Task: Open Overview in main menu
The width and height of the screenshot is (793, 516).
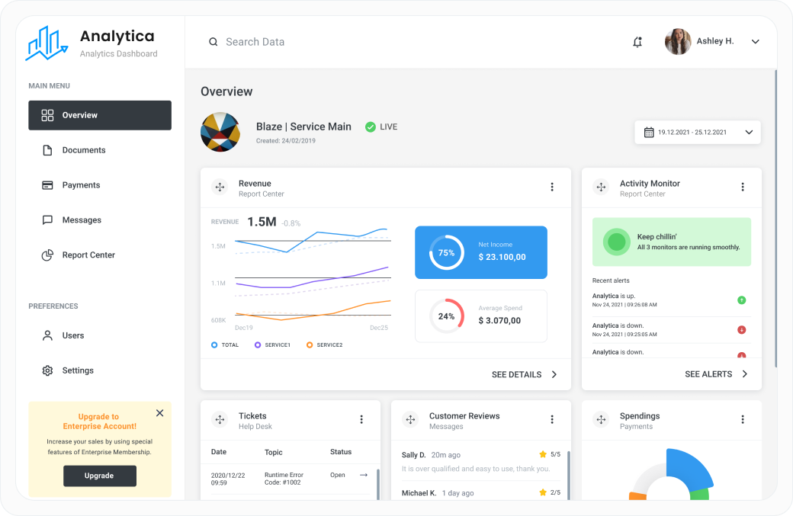Action: pyautogui.click(x=100, y=115)
